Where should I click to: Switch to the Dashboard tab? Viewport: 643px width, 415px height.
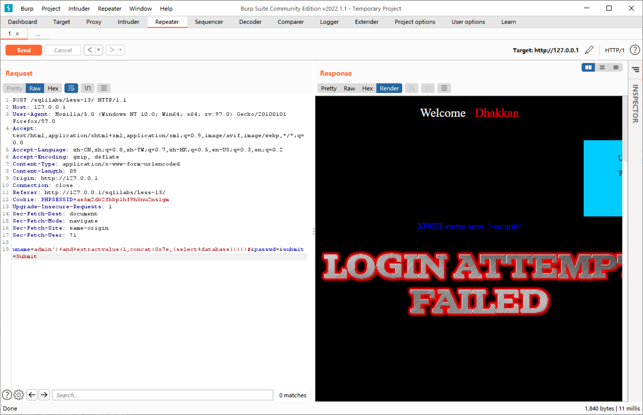pyautogui.click(x=22, y=22)
